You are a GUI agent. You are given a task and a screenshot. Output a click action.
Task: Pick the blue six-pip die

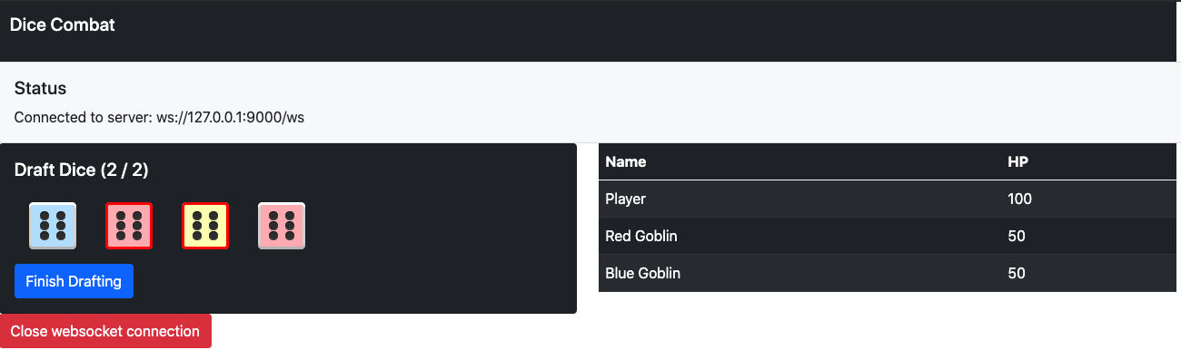click(53, 226)
